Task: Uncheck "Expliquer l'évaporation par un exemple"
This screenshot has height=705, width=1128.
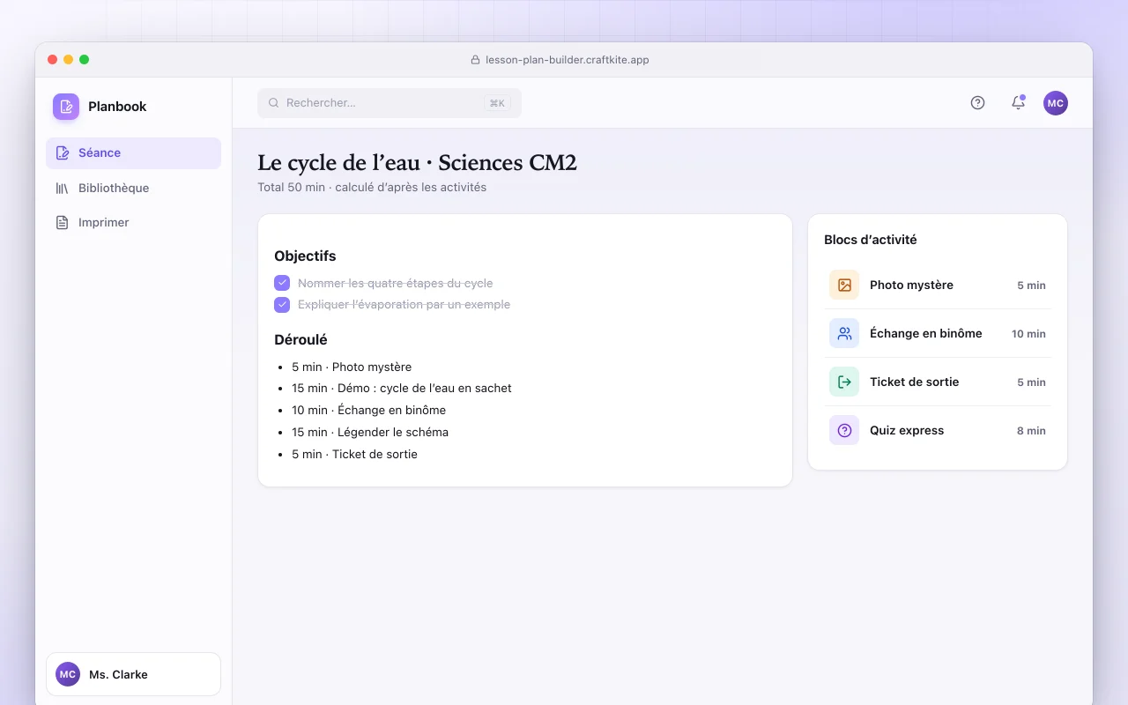Action: 282,304
